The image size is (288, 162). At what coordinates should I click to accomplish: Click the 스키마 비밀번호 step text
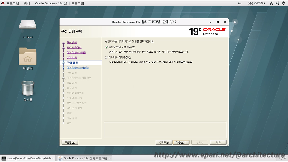[75, 93]
